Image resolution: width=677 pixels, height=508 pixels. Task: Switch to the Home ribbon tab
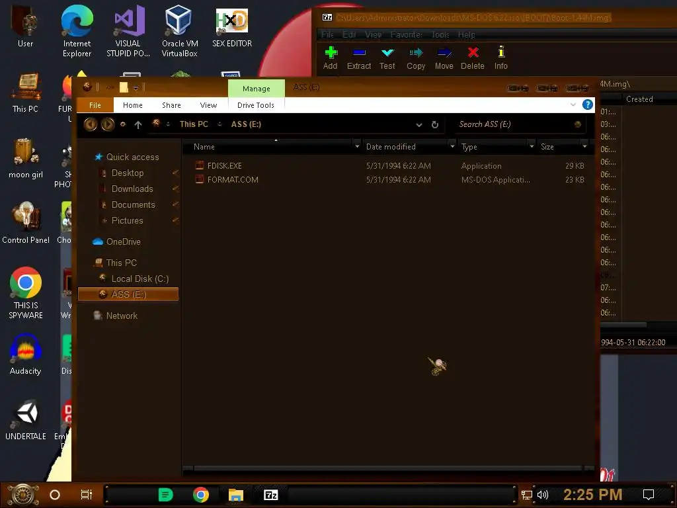[x=132, y=105]
